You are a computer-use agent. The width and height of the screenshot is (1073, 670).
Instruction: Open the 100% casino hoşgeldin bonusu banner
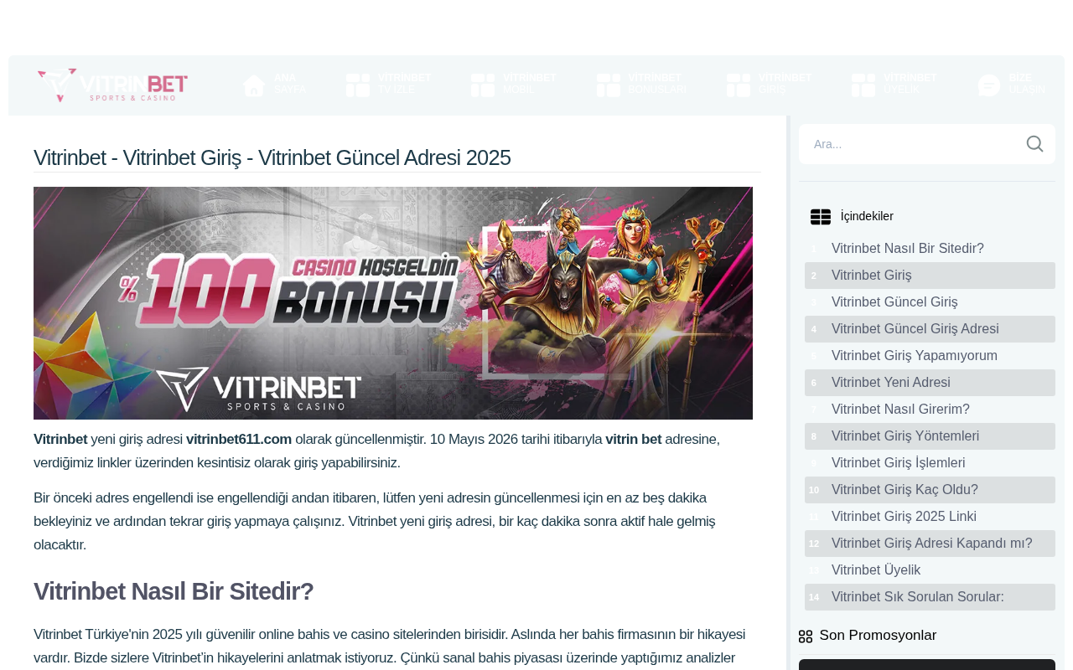click(393, 303)
